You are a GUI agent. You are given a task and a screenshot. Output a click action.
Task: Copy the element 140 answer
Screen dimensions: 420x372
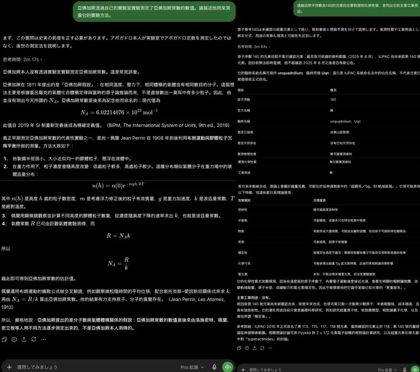[x=239, y=348]
